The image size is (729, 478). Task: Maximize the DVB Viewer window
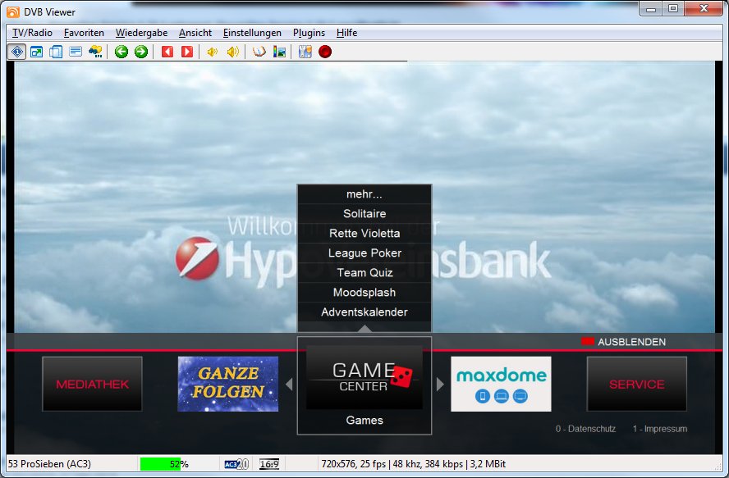pyautogui.click(x=672, y=8)
